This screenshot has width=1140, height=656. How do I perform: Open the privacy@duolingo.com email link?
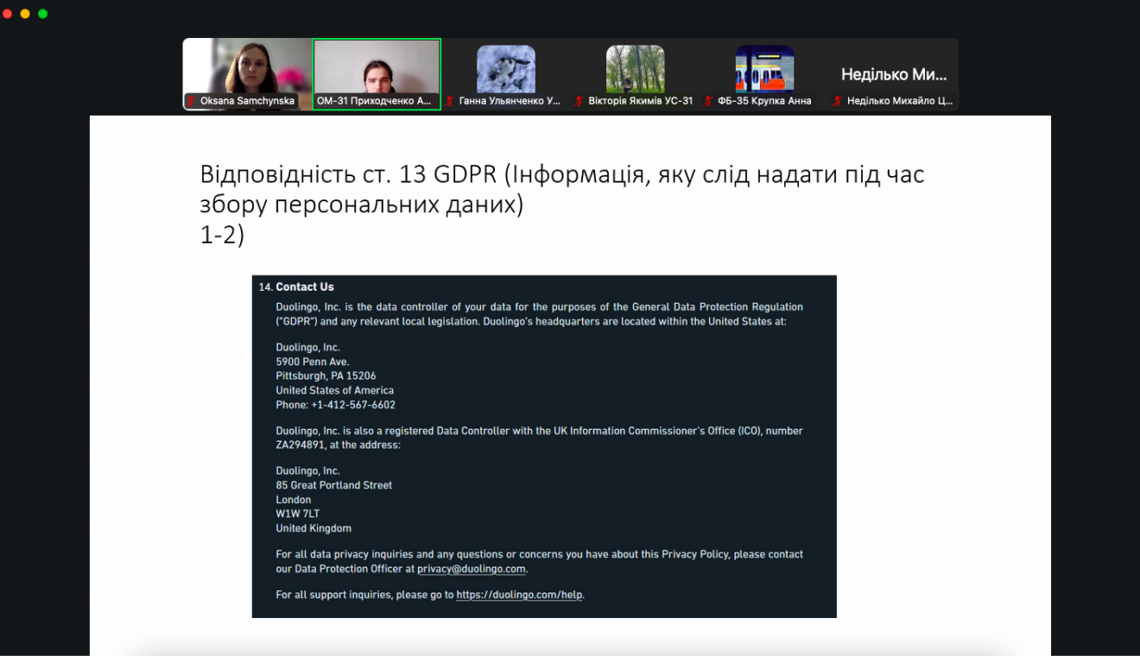[472, 569]
